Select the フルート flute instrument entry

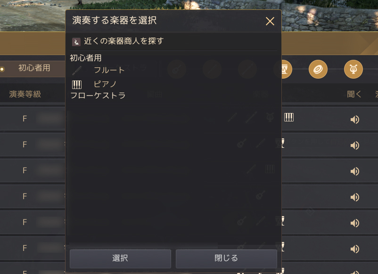[x=109, y=70]
